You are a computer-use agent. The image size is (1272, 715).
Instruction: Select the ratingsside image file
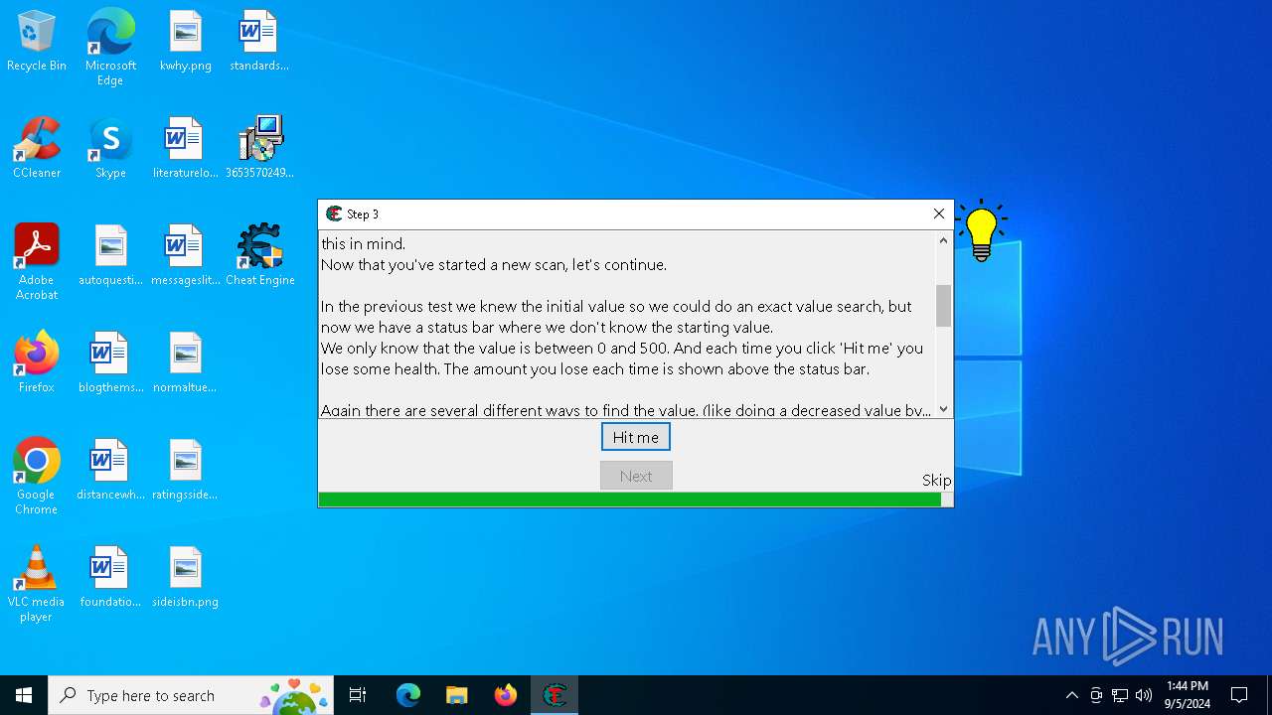(x=186, y=470)
